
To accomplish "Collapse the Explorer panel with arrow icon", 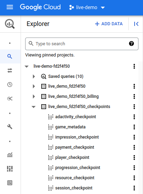I will point(136,24).
